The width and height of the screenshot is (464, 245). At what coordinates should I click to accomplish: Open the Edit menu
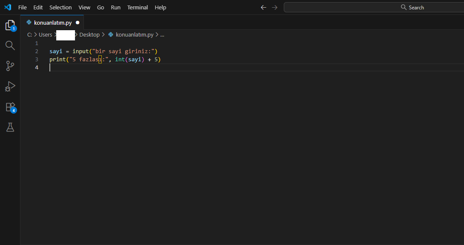click(x=38, y=7)
